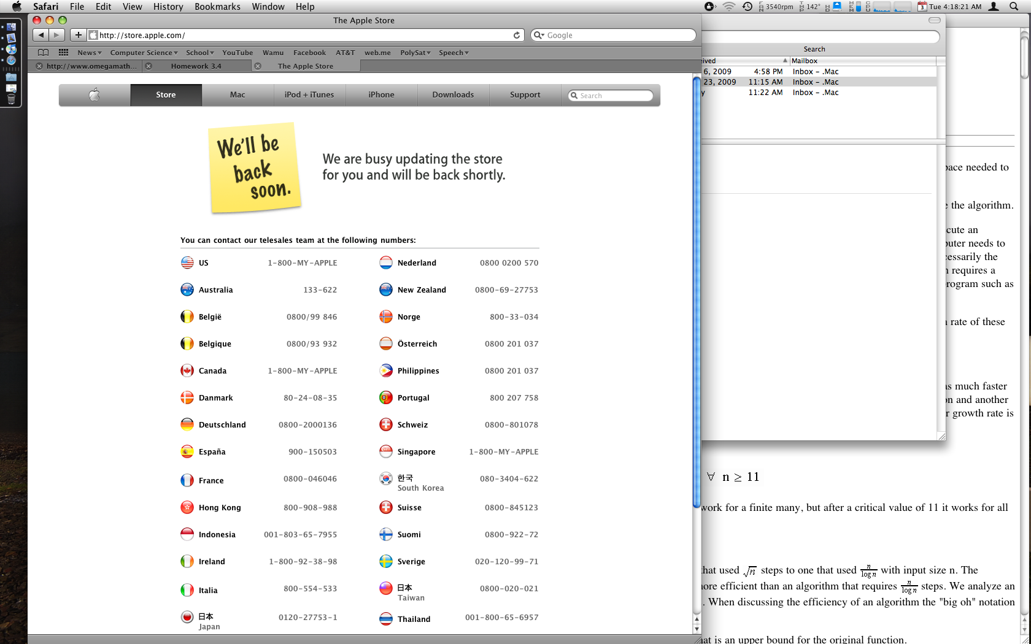Select the 11:22 AM message row in Mail
The width and height of the screenshot is (1031, 644).
(819, 92)
